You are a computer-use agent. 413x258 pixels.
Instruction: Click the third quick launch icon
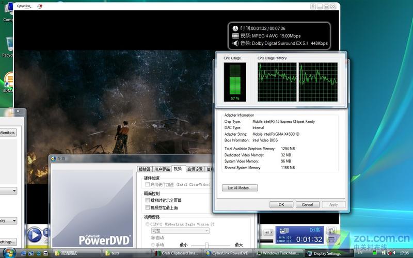point(39,253)
